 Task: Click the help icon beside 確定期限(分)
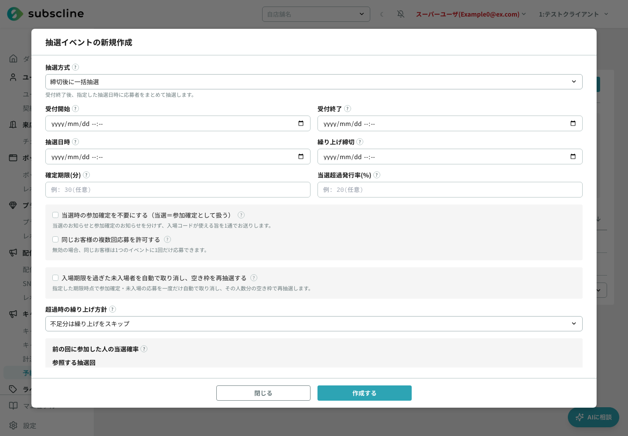click(x=86, y=175)
